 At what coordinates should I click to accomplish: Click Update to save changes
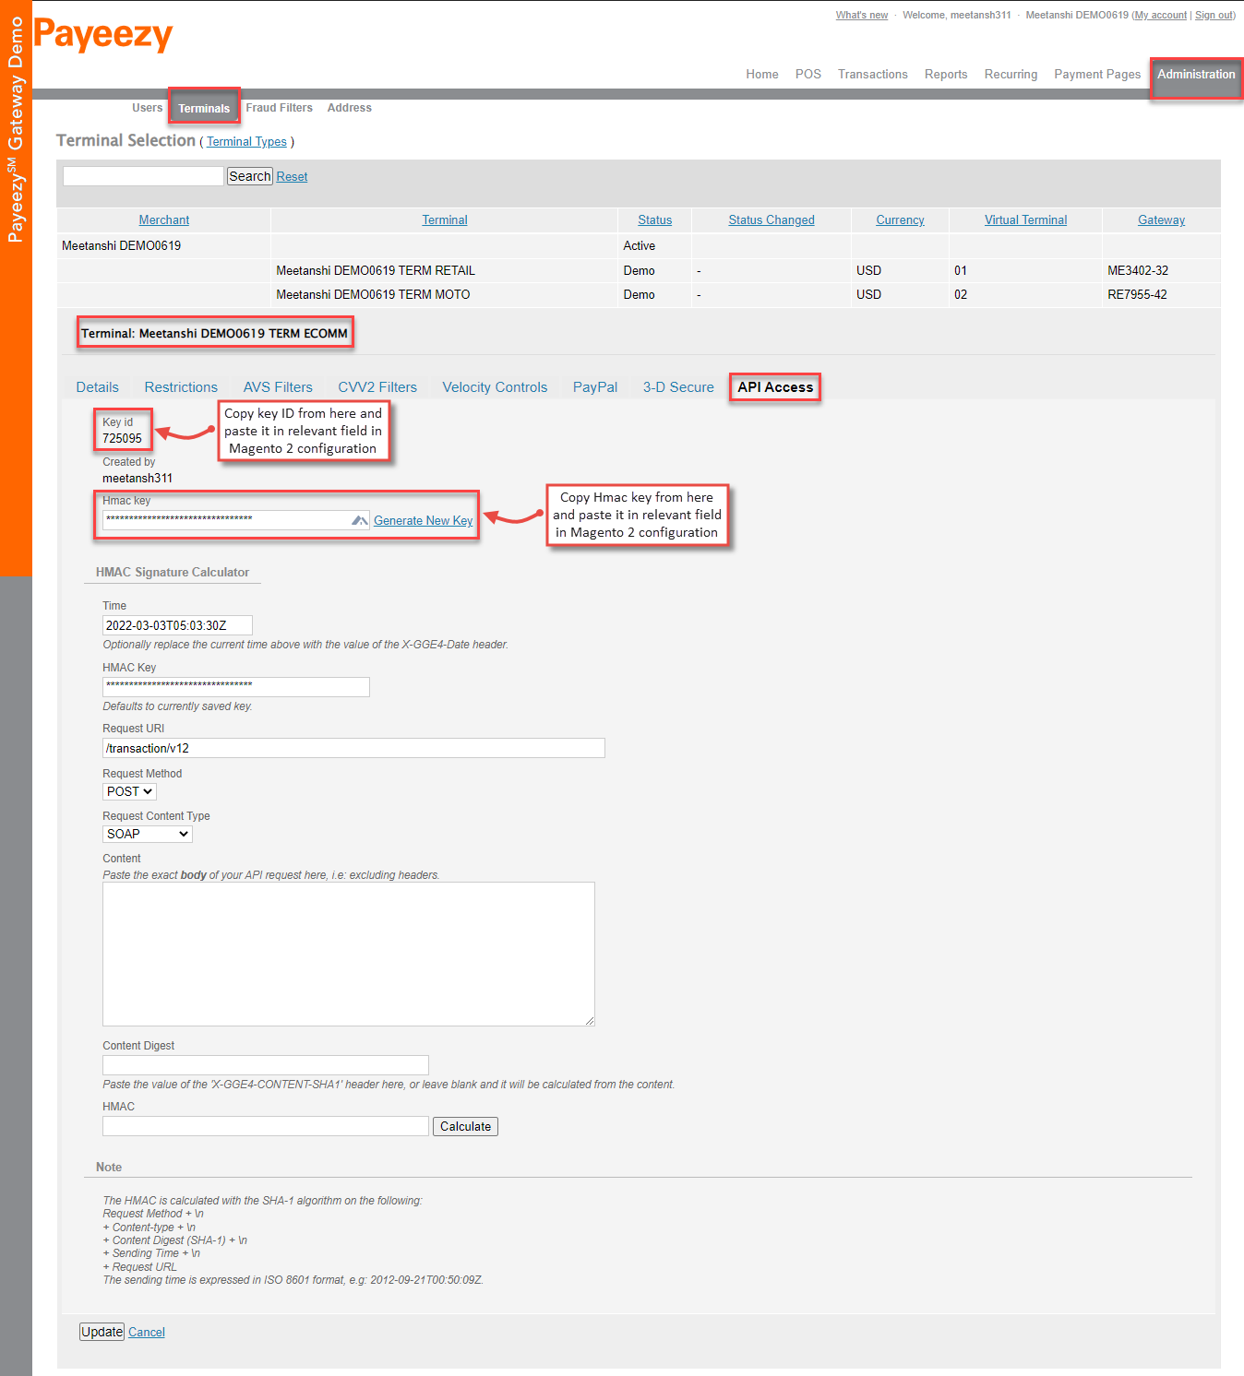tap(102, 1332)
